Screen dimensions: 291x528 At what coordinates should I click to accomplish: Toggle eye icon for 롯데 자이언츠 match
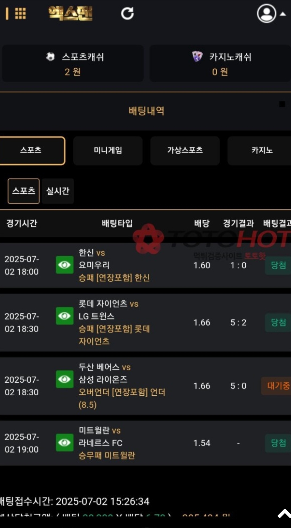pos(65,316)
